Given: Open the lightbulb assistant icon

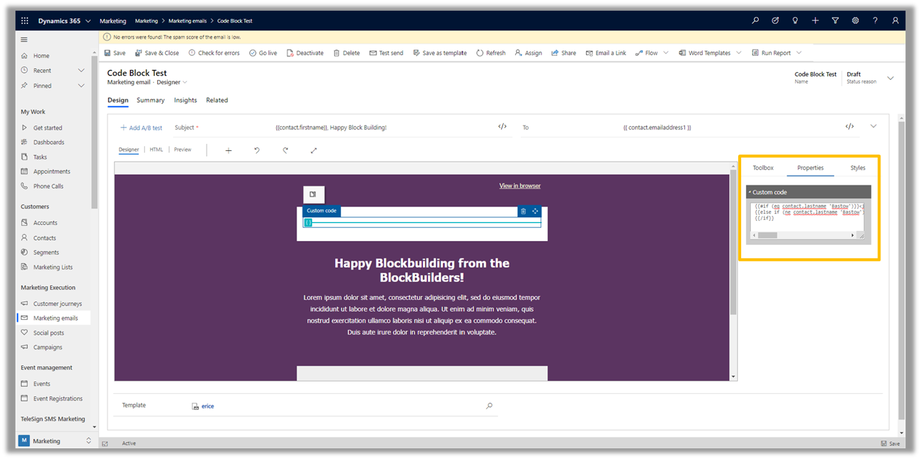Looking at the screenshot, I should pyautogui.click(x=795, y=20).
